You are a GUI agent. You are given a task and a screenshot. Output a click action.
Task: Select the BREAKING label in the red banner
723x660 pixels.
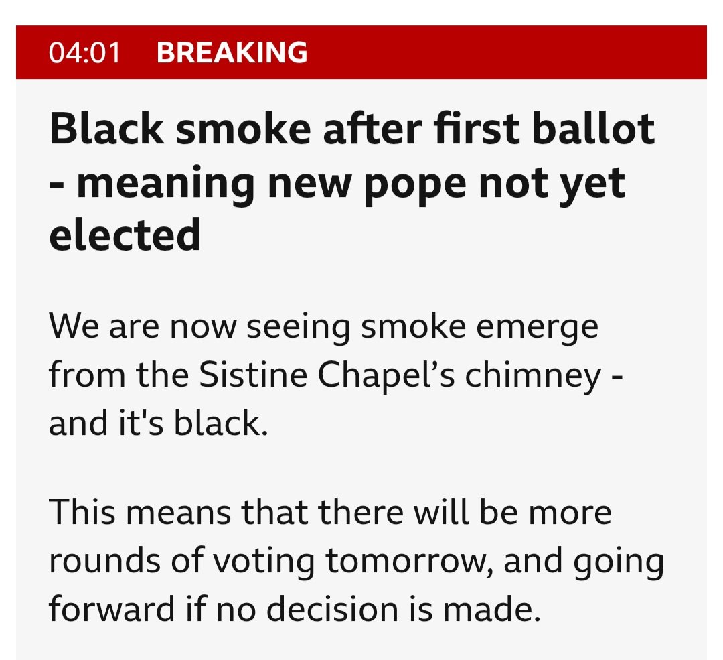[x=232, y=52]
